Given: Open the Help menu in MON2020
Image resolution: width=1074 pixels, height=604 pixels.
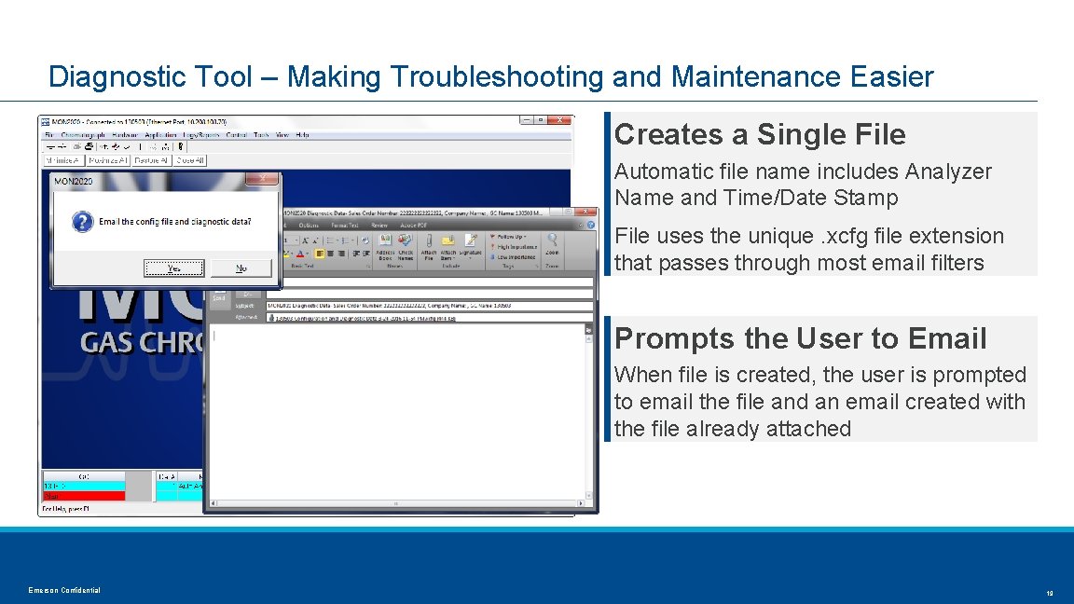Looking at the screenshot, I should point(302,135).
